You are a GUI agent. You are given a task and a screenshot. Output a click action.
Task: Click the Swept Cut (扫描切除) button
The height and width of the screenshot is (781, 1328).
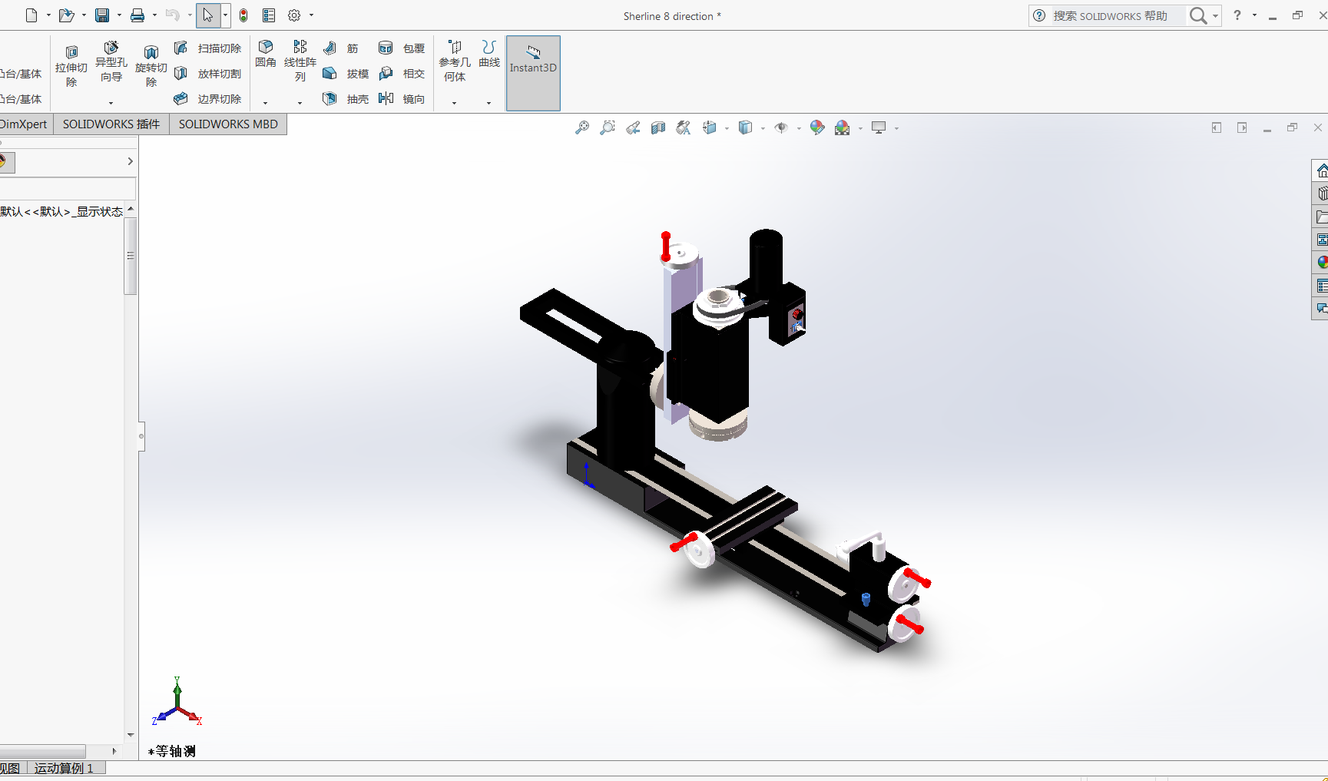tap(209, 48)
